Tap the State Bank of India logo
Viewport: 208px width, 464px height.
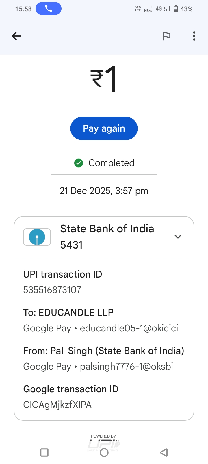click(x=37, y=237)
